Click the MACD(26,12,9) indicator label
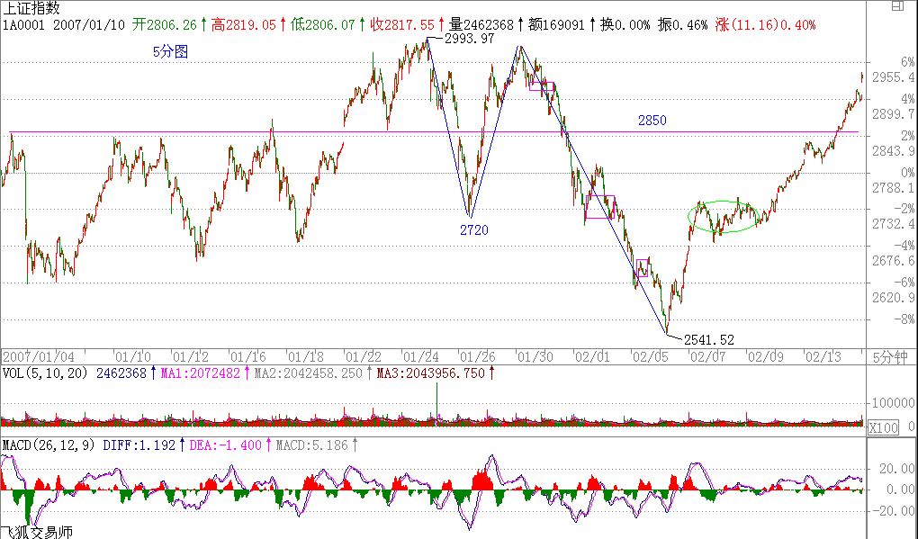Viewport: 918px width, 539px height. coord(49,445)
